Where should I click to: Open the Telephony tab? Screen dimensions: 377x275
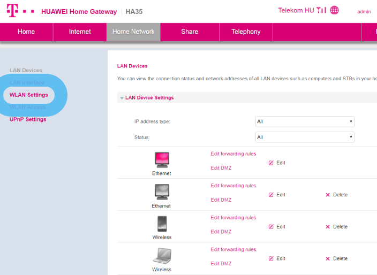246,32
